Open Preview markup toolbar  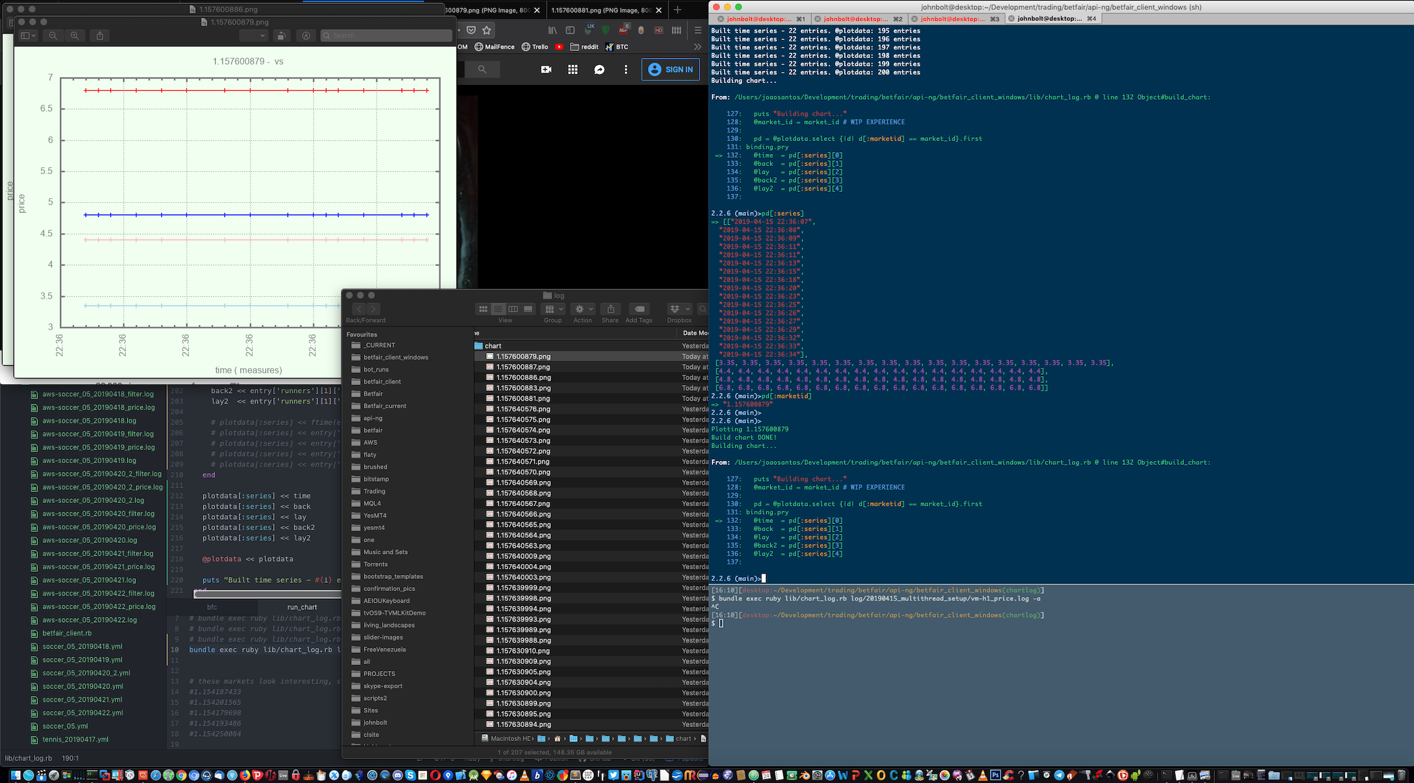pos(307,36)
